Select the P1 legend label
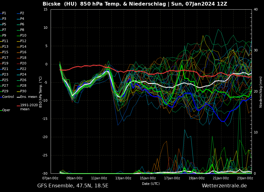Screen dimensions: 264x192 [4, 13]
